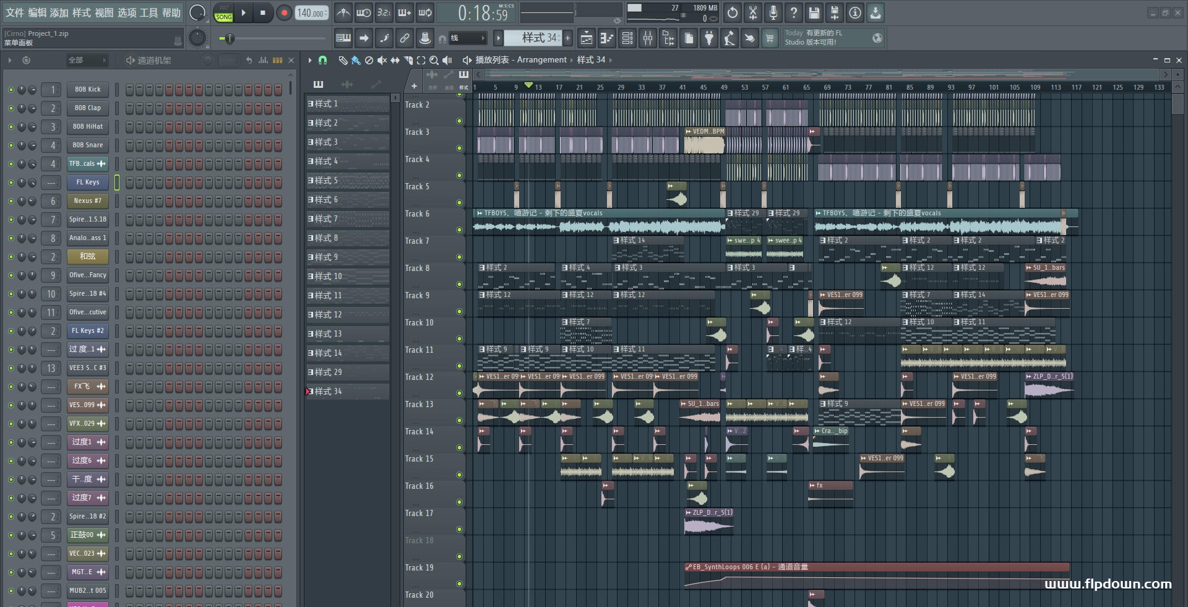
Task: Click the Save project floppy icon
Action: (814, 12)
